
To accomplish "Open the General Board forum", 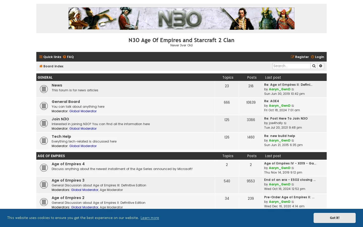I will click(x=66, y=102).
